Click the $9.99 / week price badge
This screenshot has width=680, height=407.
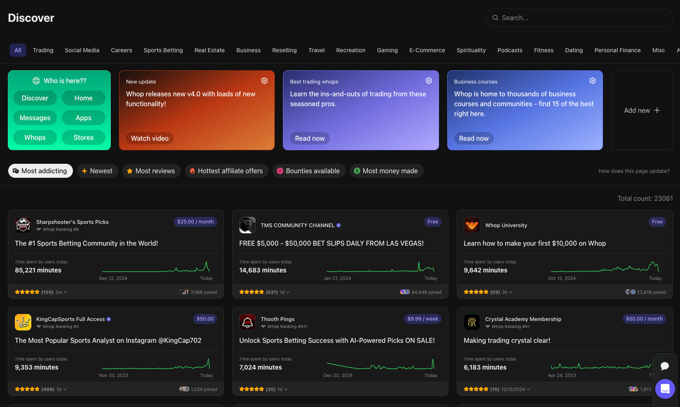click(x=423, y=319)
